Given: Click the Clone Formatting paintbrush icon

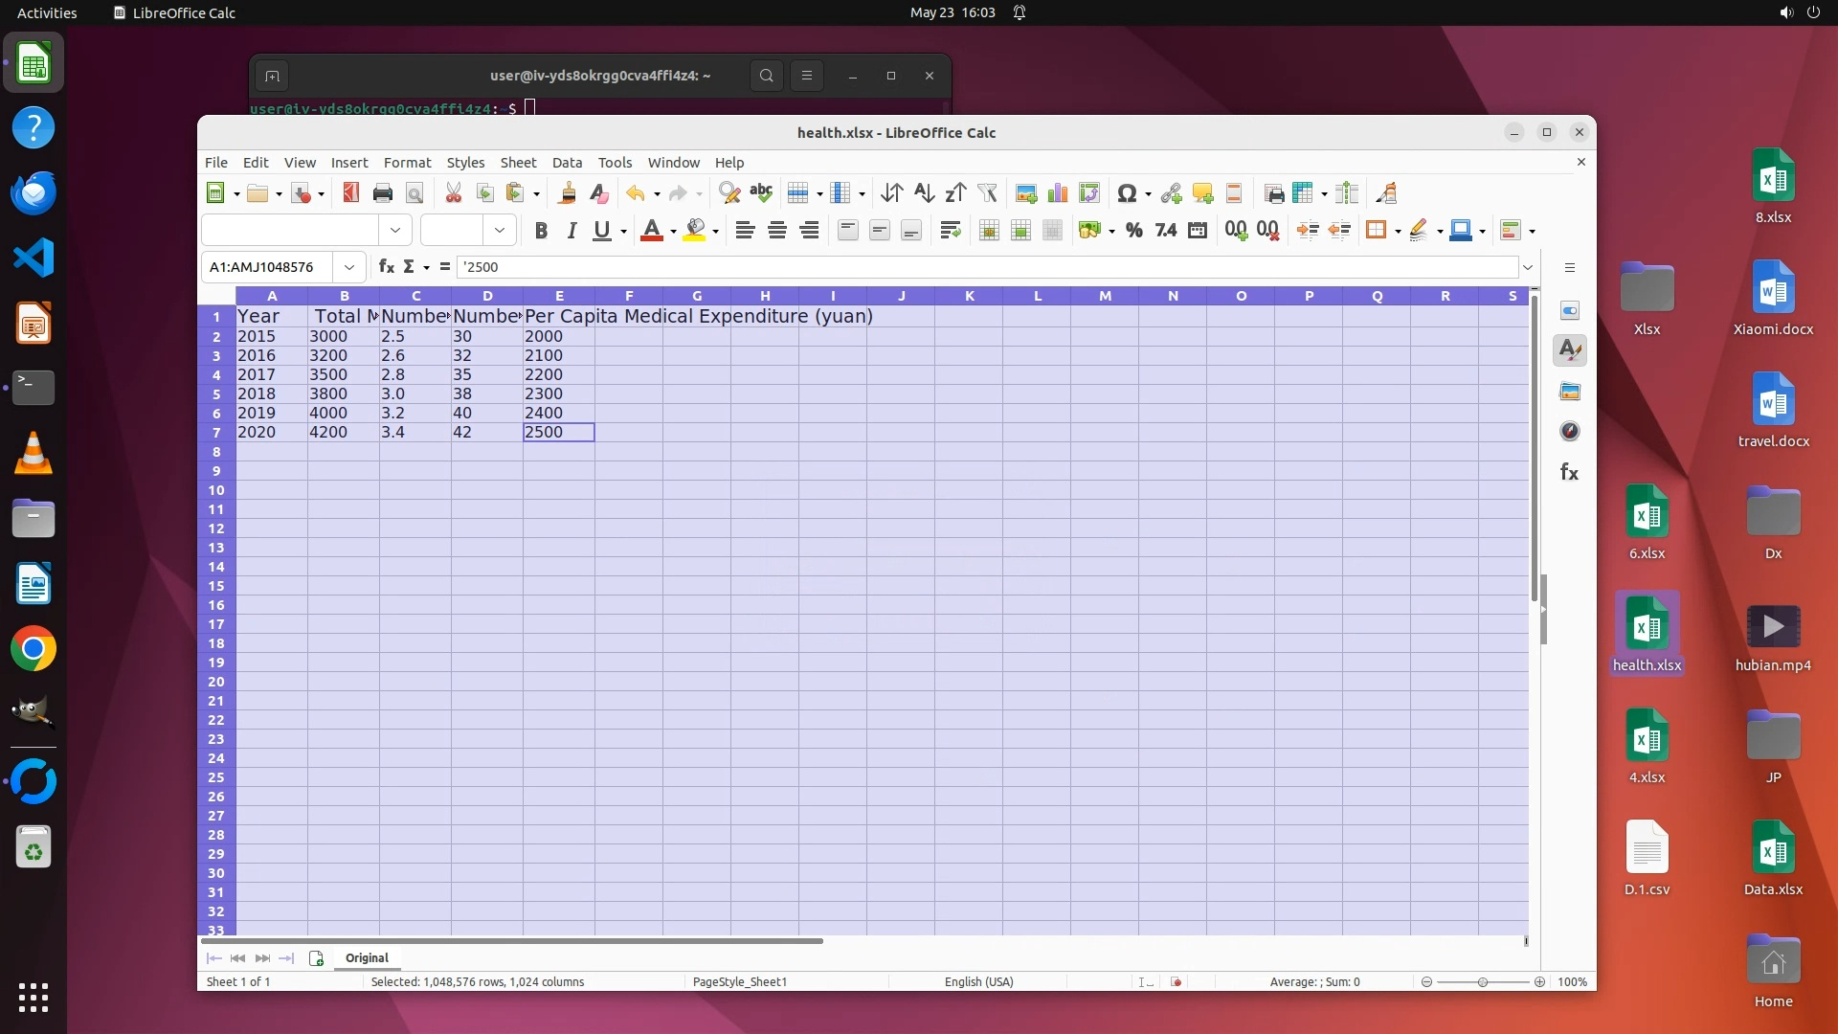Looking at the screenshot, I should click(567, 193).
